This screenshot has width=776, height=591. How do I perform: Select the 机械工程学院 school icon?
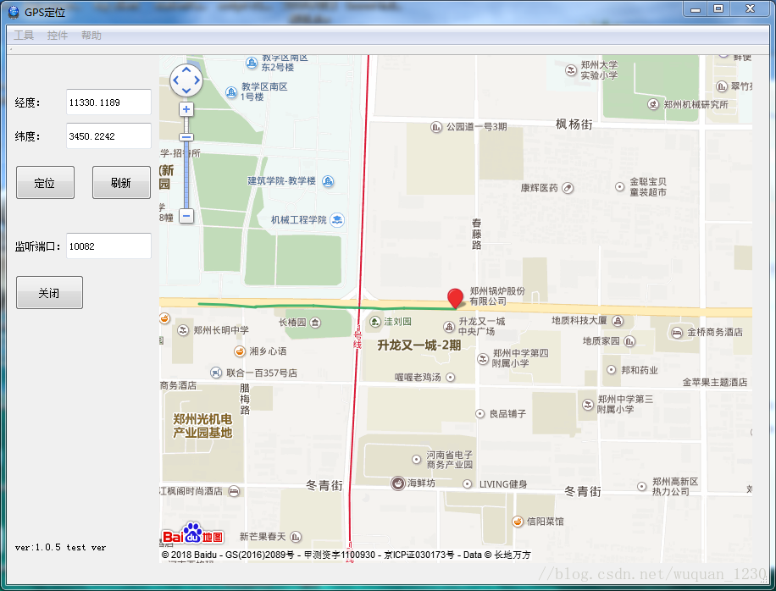pyautogui.click(x=337, y=219)
